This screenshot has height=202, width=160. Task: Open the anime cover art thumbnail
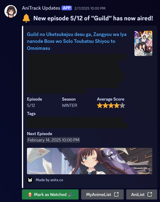(143, 43)
